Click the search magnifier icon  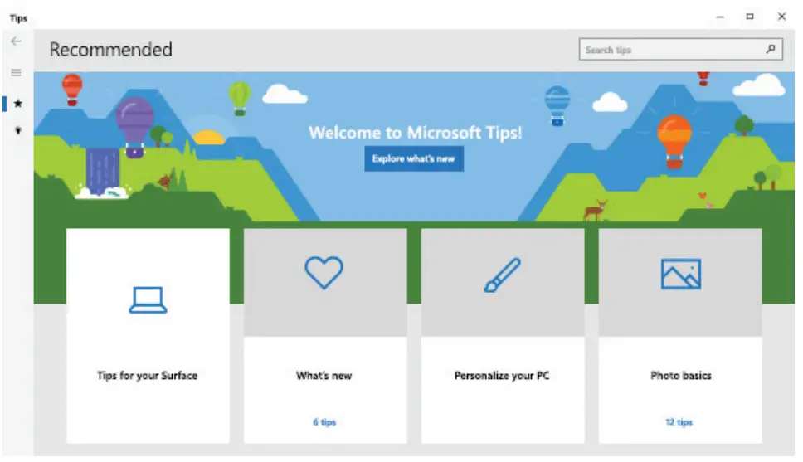pyautogui.click(x=770, y=49)
